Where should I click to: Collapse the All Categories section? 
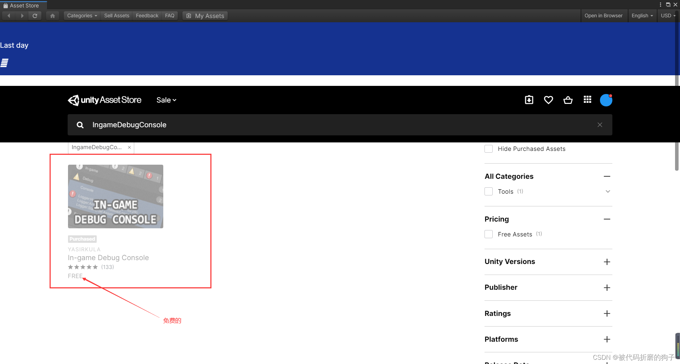click(607, 176)
